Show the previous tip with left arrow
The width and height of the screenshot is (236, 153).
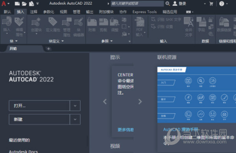(x=105, y=102)
